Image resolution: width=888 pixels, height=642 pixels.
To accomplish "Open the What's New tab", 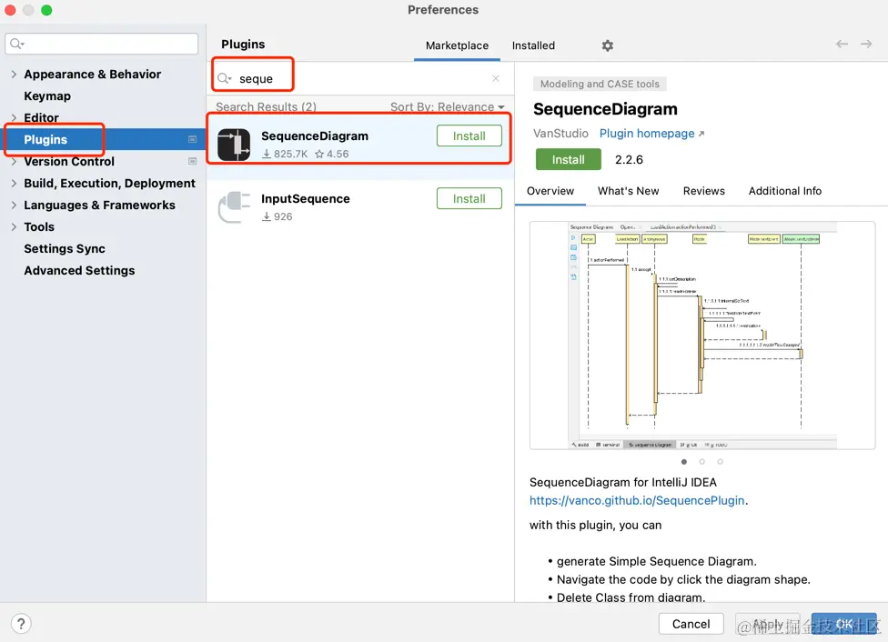I will (628, 191).
